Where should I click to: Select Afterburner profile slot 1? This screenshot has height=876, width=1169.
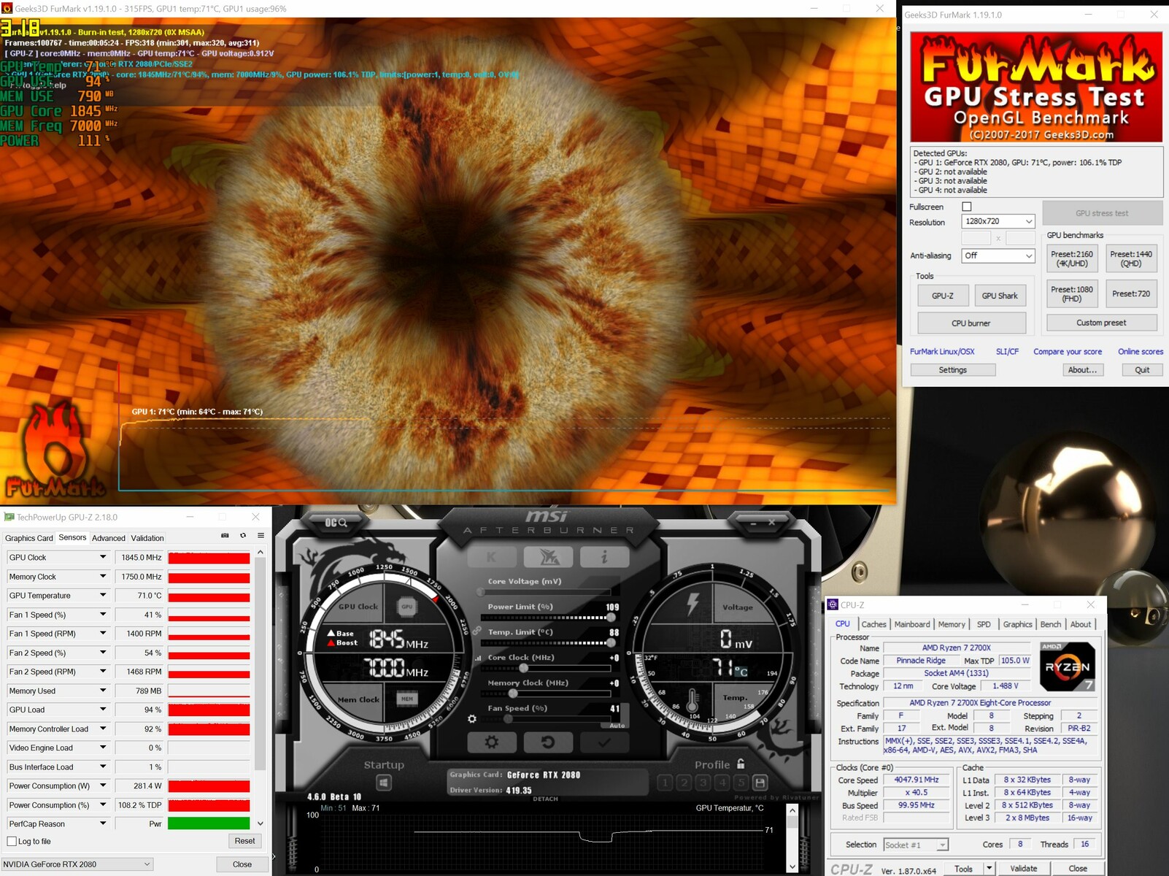coord(665,783)
